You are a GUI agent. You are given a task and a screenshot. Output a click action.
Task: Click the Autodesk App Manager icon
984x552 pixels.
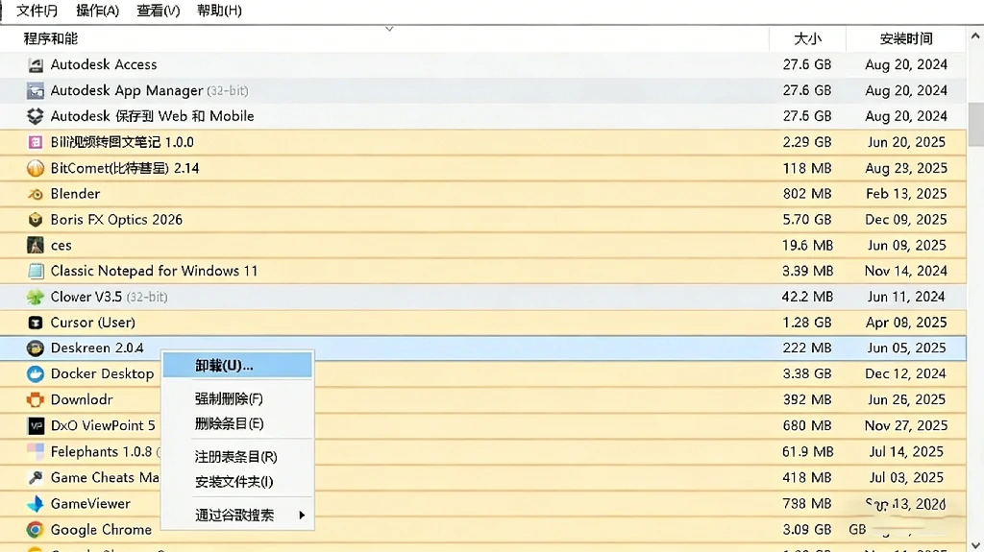[x=36, y=90]
